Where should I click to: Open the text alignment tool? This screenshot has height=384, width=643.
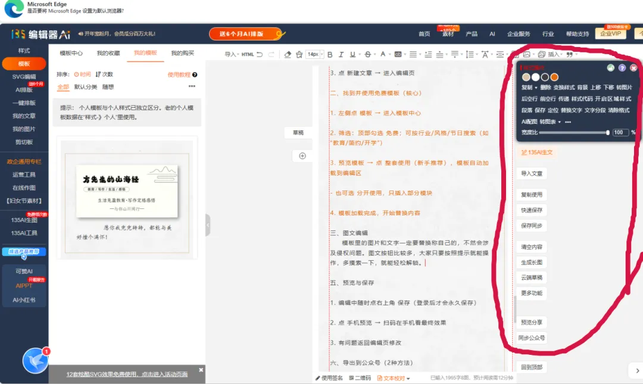tap(413, 54)
